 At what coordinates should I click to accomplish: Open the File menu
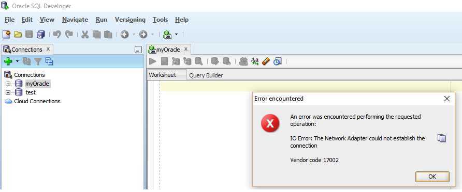point(9,20)
